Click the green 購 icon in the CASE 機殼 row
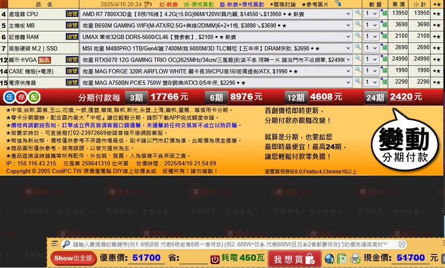This screenshot has height=268, width=445. click(384, 71)
